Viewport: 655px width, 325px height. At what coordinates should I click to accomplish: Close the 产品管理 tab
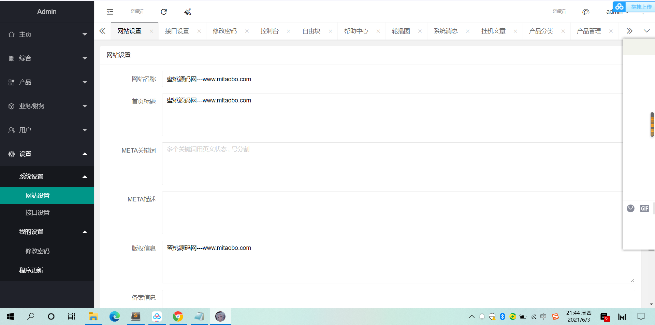click(x=611, y=31)
